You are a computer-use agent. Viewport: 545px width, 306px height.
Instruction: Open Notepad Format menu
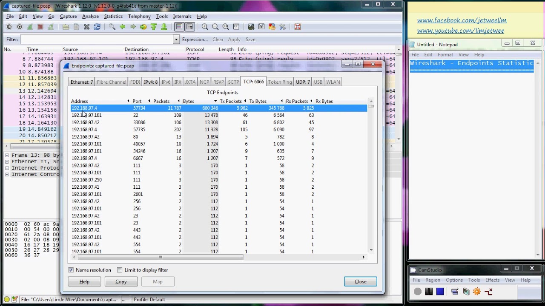(445, 55)
